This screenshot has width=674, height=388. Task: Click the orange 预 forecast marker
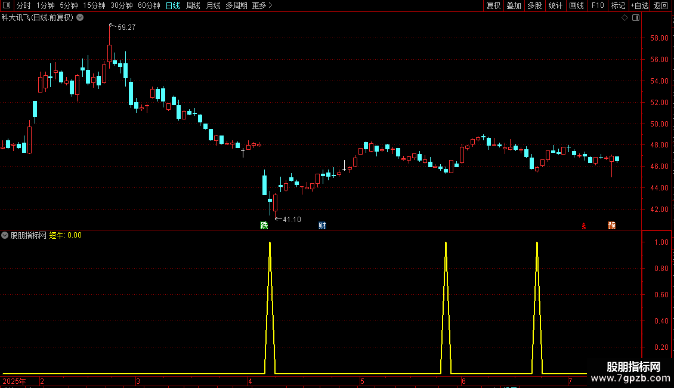click(612, 226)
